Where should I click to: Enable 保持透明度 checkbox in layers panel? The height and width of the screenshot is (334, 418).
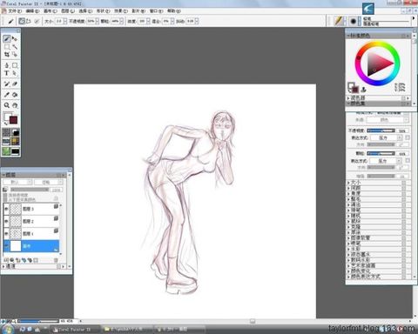pos(5,196)
